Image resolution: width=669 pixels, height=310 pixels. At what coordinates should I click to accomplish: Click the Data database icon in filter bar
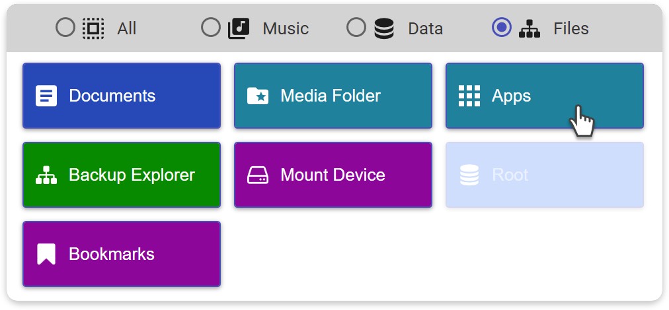(x=384, y=28)
